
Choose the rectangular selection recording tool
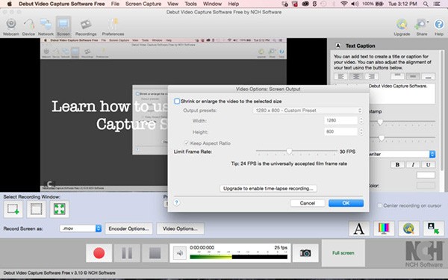(13, 209)
